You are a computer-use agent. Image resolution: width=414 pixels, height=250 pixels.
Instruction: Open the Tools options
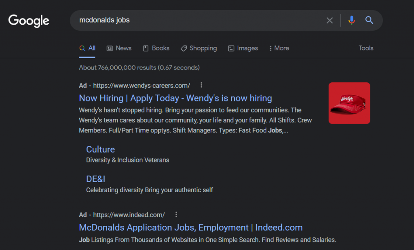point(365,48)
